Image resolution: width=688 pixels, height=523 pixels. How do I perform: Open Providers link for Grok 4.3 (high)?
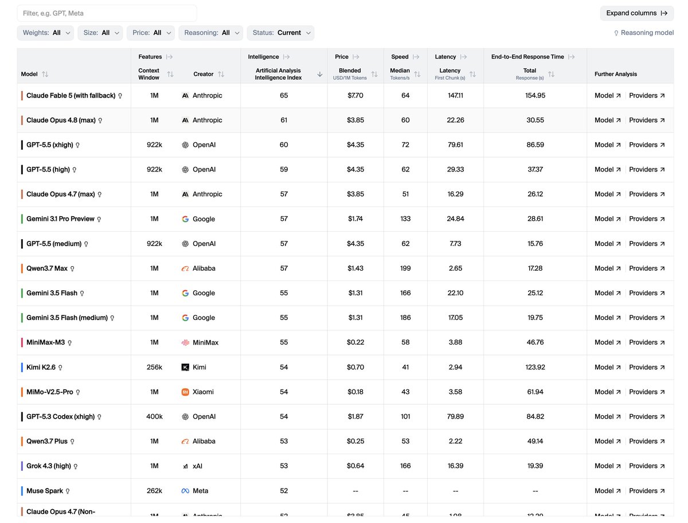pos(647,466)
